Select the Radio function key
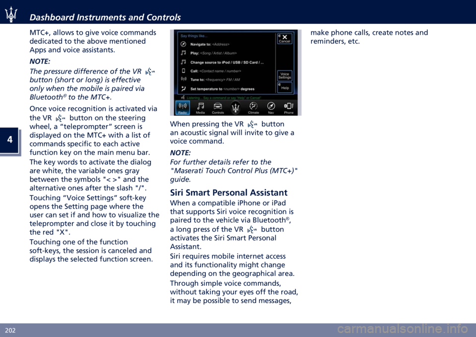The height and width of the screenshot is (337, 476). [182, 108]
